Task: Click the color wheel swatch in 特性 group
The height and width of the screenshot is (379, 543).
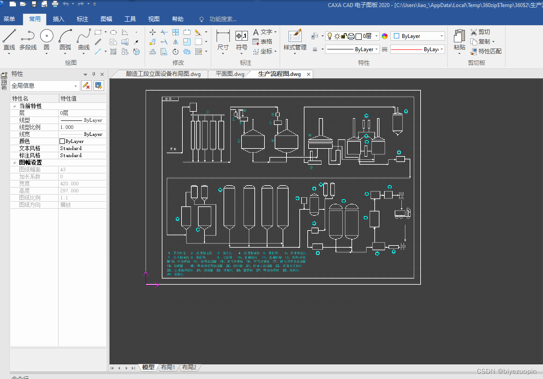Action: tap(385, 36)
